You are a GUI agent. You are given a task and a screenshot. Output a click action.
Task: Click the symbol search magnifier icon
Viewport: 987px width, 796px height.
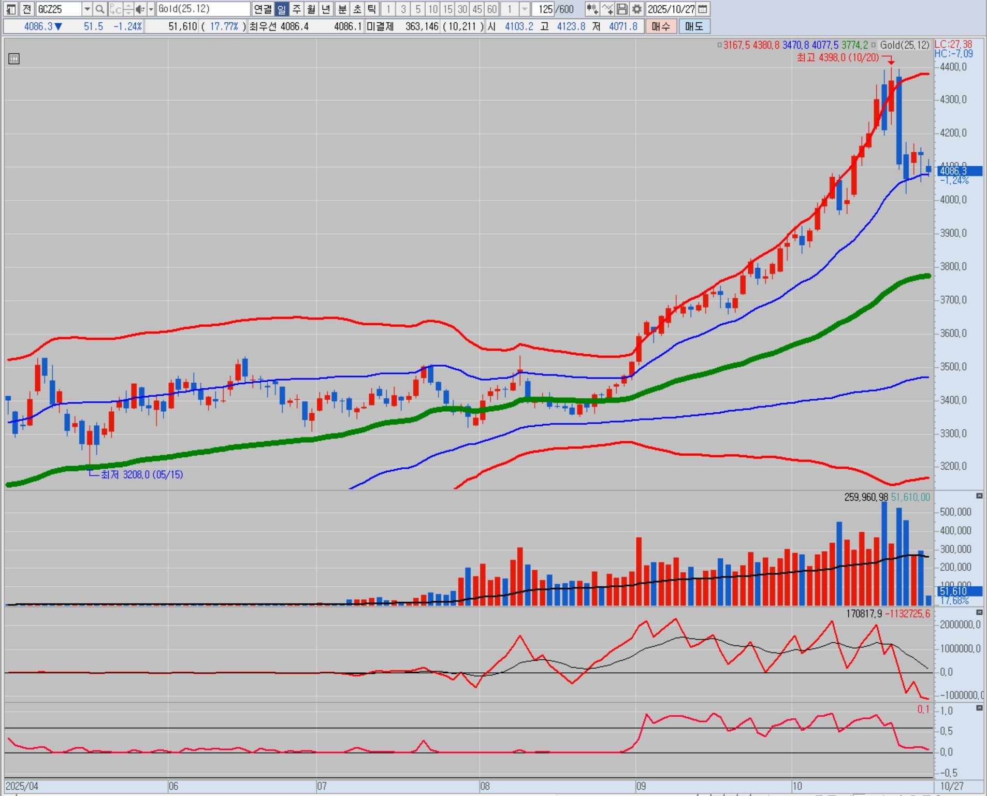(100, 9)
